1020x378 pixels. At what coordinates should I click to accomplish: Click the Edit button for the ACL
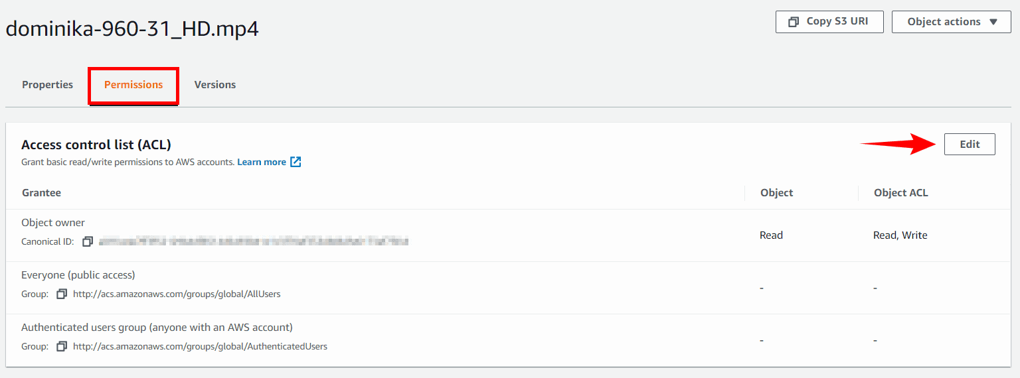(970, 145)
